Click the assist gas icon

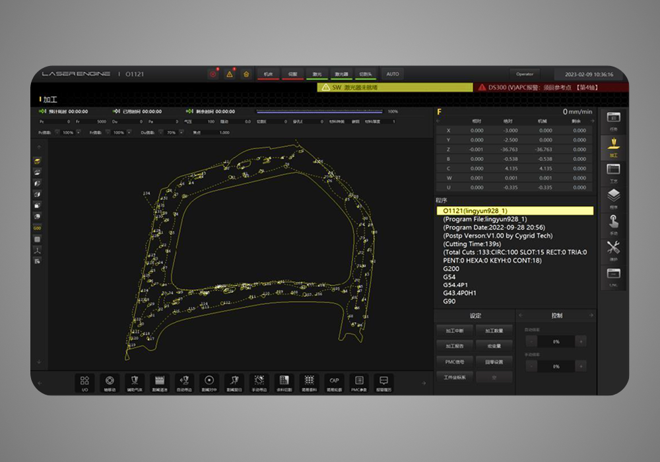134,383
